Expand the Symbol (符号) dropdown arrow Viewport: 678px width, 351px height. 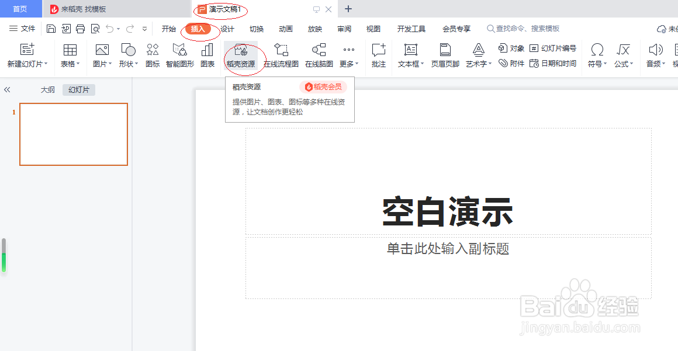click(x=606, y=64)
